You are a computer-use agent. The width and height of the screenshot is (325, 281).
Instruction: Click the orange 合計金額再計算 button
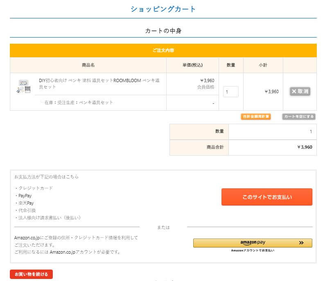point(255,117)
